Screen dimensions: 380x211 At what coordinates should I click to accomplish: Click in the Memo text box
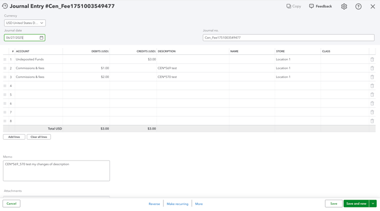click(56, 171)
